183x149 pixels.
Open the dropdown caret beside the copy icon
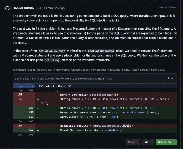[x=172, y=79]
